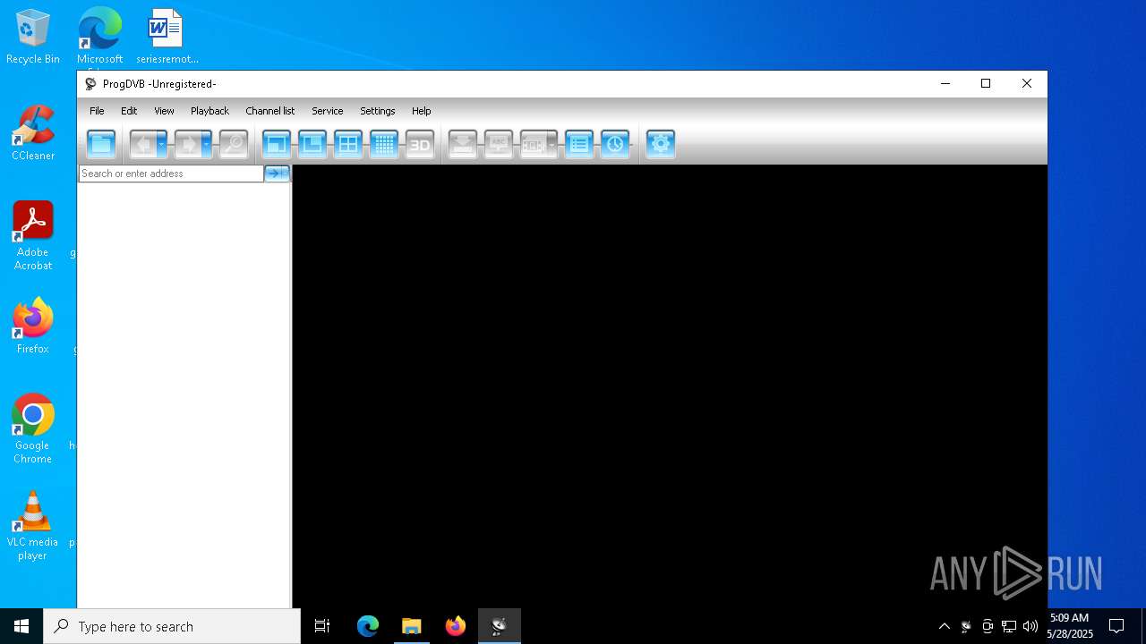Image resolution: width=1146 pixels, height=644 pixels.
Task: Click the taskbar search box
Action: tap(172, 626)
